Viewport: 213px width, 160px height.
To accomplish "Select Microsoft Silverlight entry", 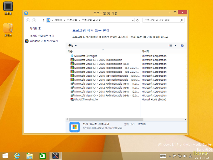I will click(x=86, y=56).
